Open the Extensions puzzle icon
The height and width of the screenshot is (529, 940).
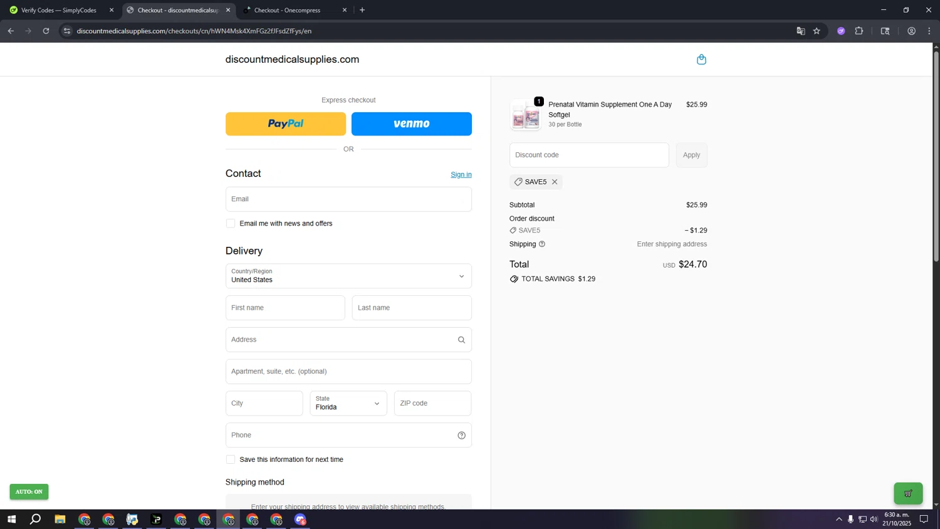click(x=859, y=31)
